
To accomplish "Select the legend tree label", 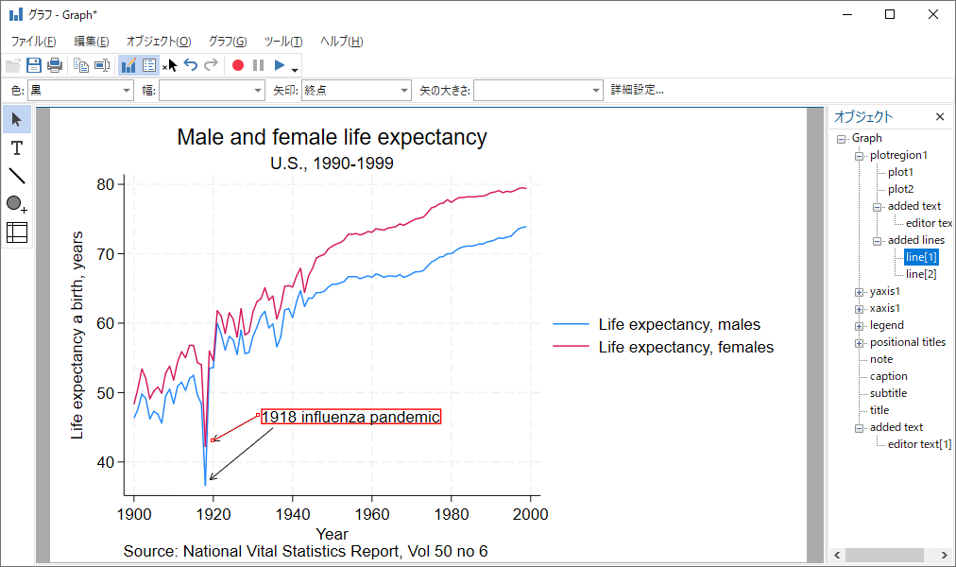I will point(886,326).
